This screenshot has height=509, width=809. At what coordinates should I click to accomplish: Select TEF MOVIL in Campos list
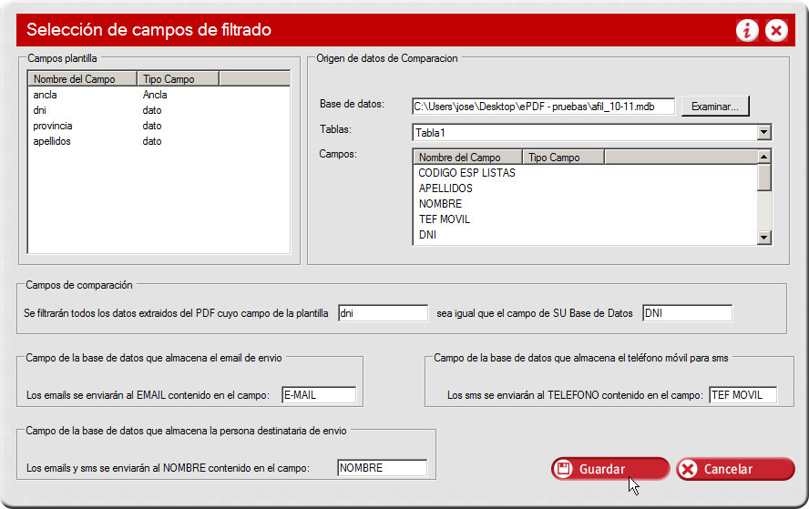(445, 219)
